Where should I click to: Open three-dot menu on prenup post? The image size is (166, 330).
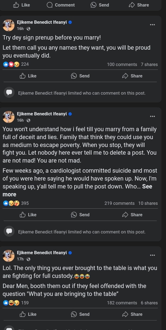pyautogui.click(x=152, y=25)
